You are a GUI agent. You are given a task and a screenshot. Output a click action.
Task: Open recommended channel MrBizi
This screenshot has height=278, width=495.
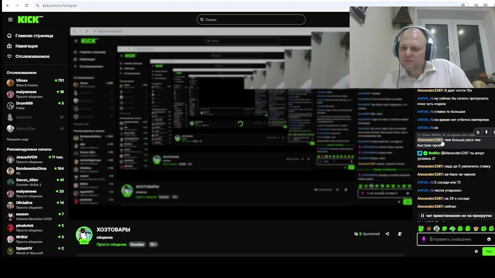(35, 239)
